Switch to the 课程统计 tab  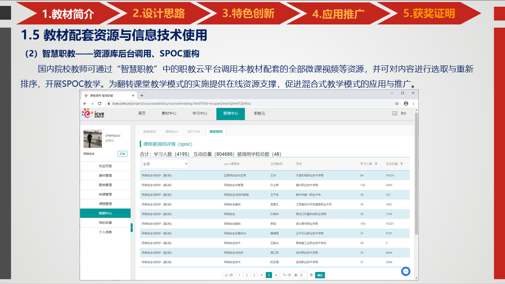click(171, 131)
